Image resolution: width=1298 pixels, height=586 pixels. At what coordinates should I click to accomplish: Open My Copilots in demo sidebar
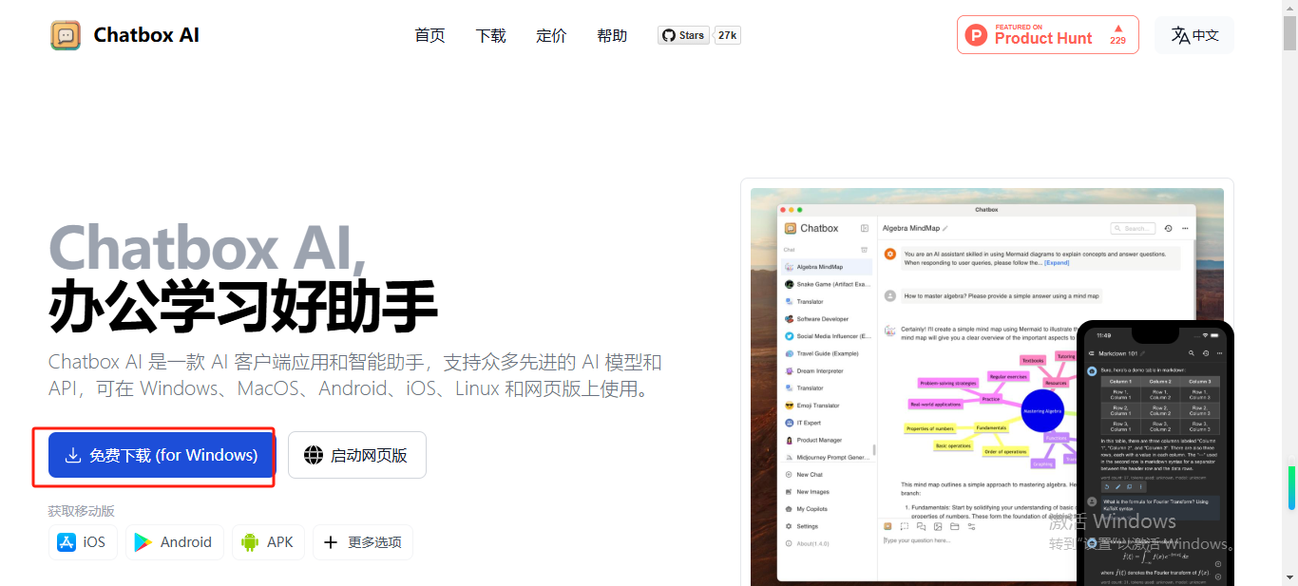(827, 509)
